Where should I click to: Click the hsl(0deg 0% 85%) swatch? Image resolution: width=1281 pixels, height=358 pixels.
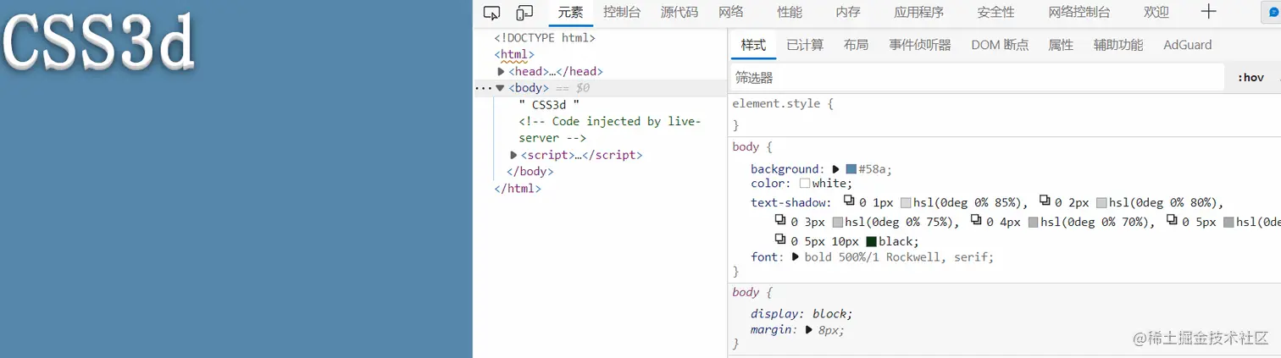point(906,203)
